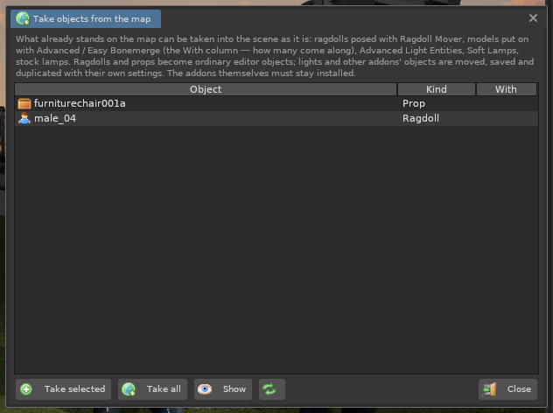The width and height of the screenshot is (553, 413).
Task: Select the male_04 ragdoll row
Action: [276, 118]
